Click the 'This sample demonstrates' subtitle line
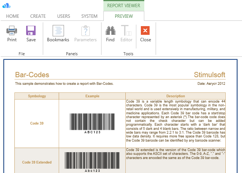 click(x=64, y=84)
